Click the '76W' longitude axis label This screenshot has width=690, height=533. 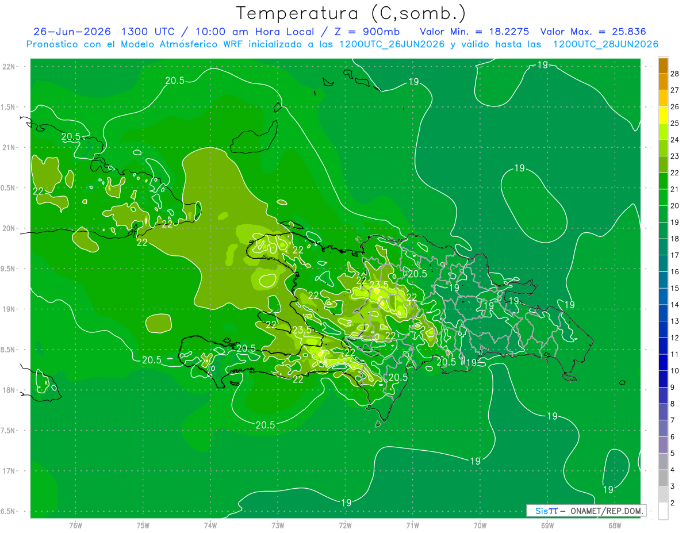coord(75,525)
